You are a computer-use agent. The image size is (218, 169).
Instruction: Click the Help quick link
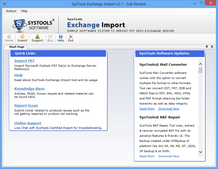pyautogui.click(x=19, y=75)
